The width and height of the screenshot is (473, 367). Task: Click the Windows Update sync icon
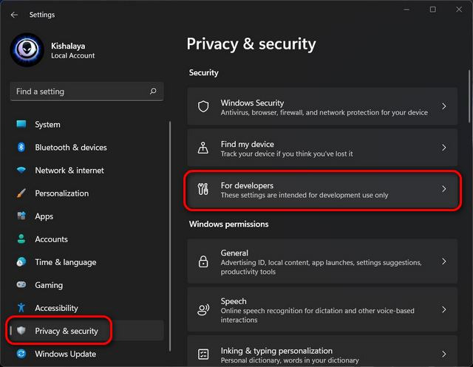[x=21, y=354]
